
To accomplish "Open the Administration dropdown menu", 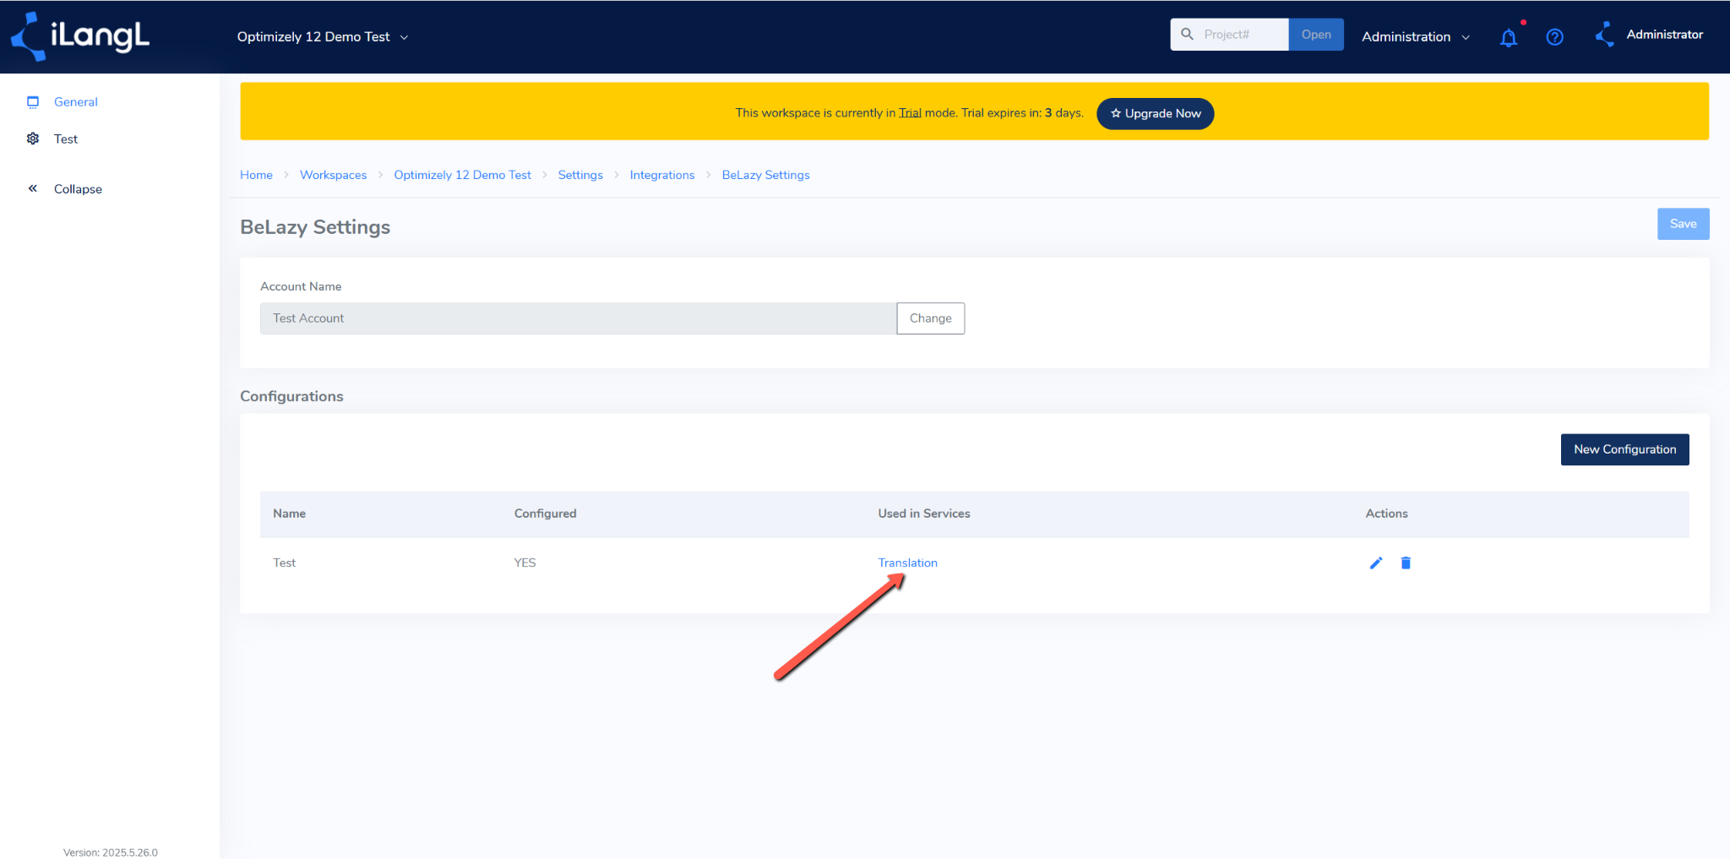I will pyautogui.click(x=1416, y=37).
